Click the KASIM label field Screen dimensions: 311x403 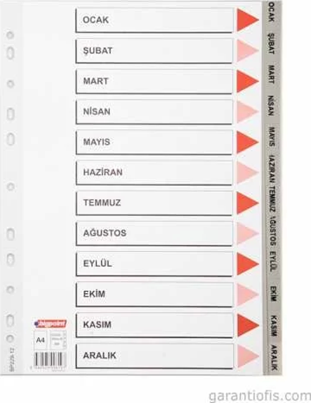point(154,325)
